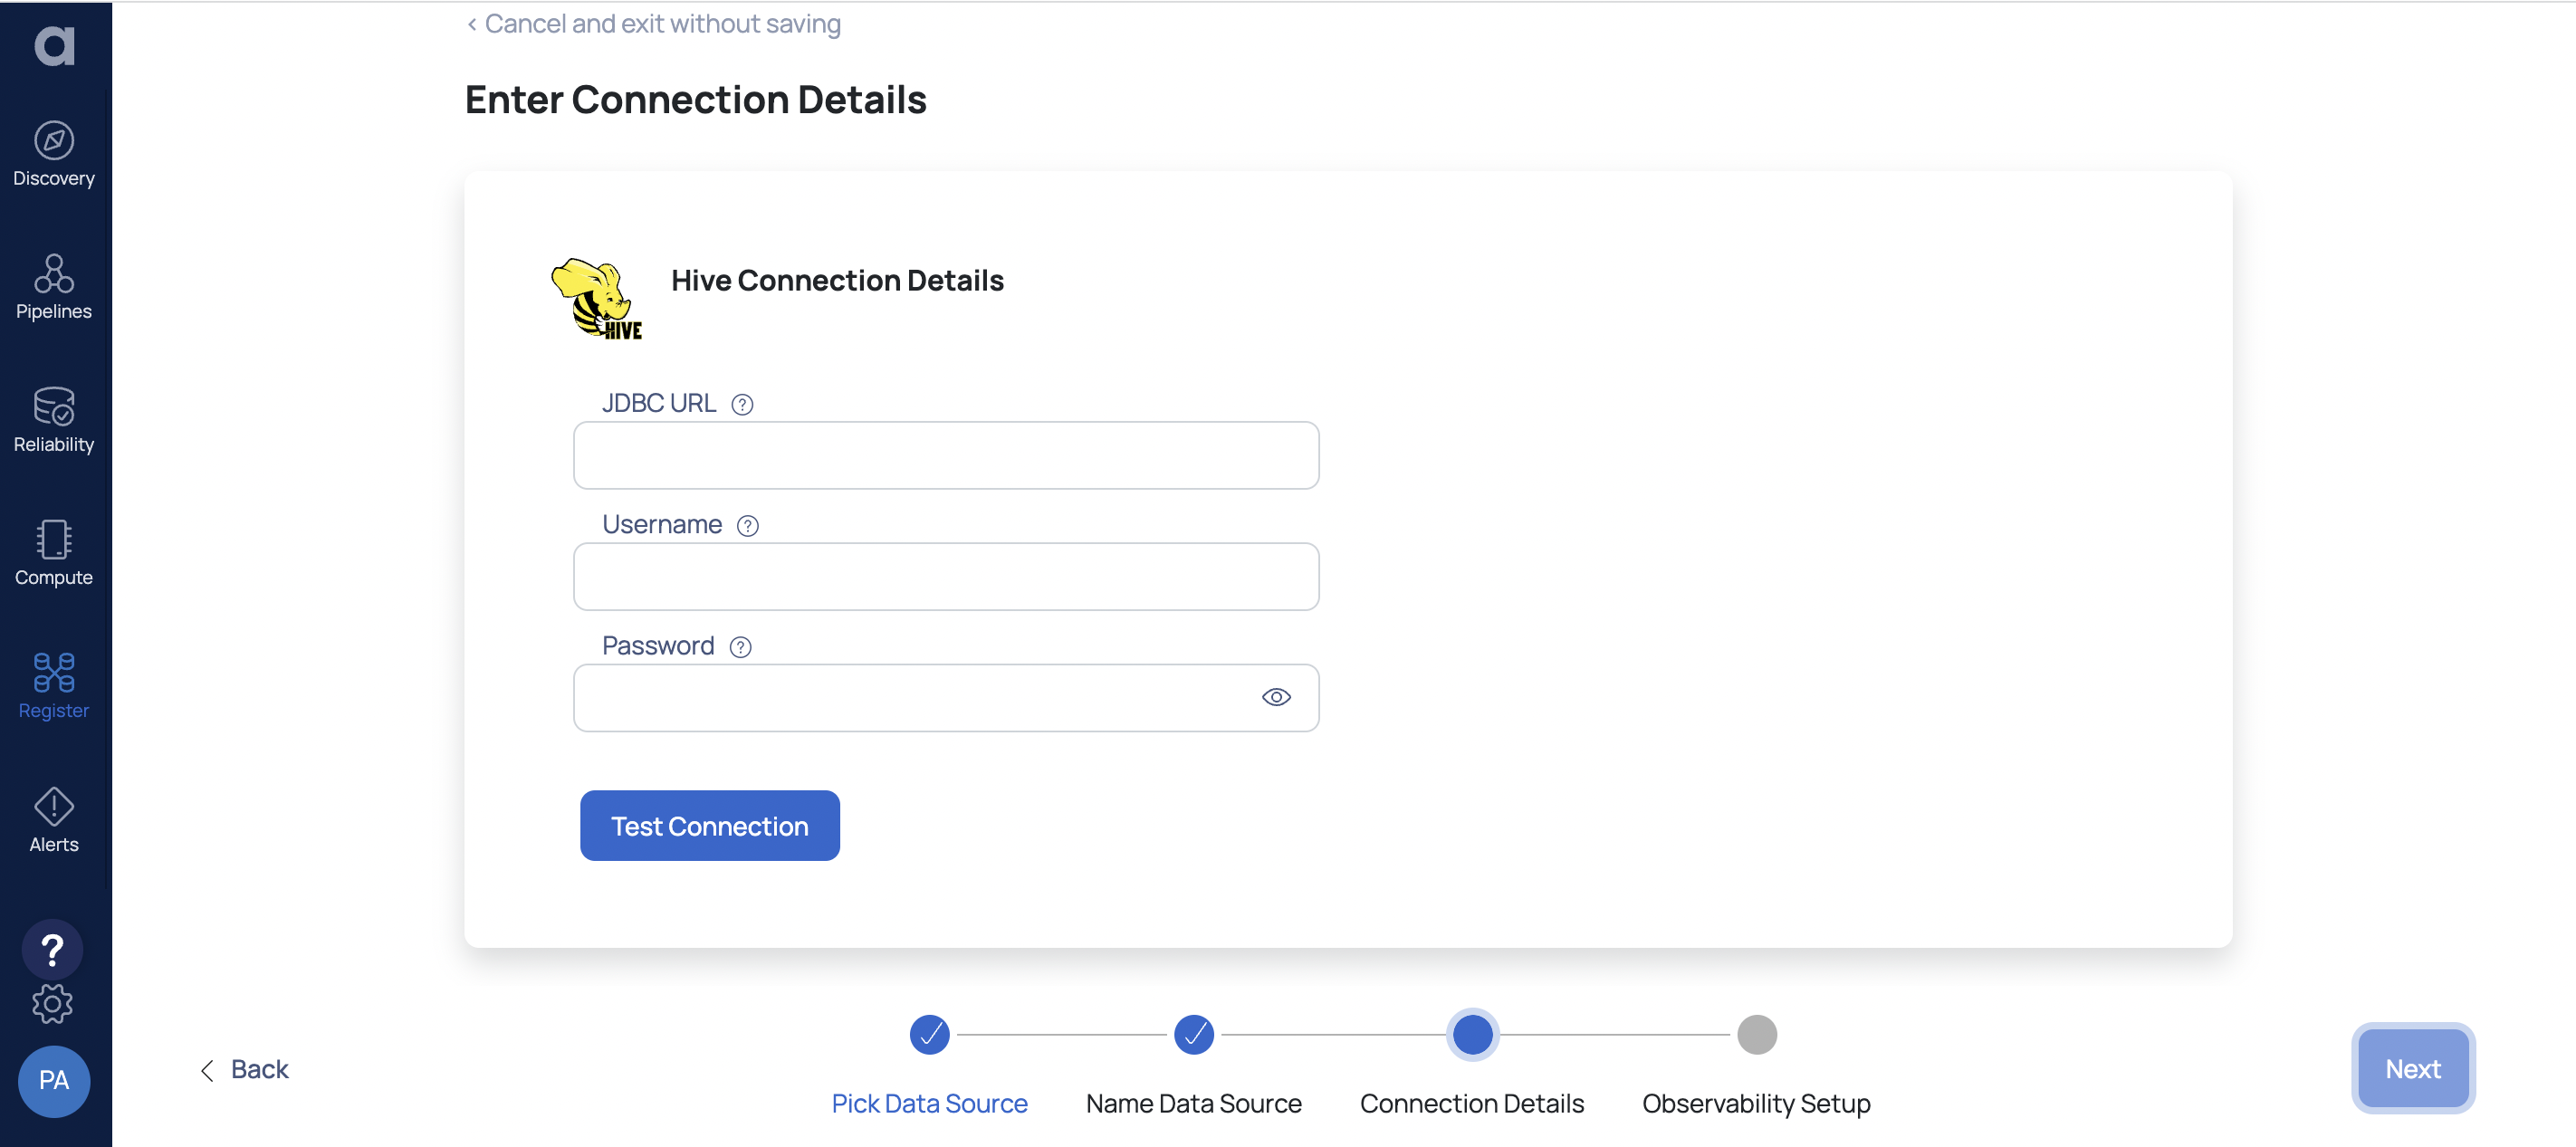Click the Hive Connection Details heading
This screenshot has height=1147, width=2576.
click(x=837, y=280)
